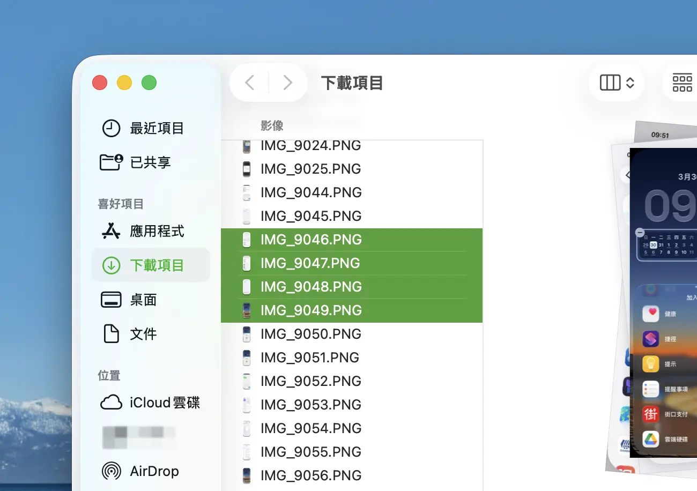Screen dimensions: 697x491
Task: Click the green download arrow icon
Action: click(111, 265)
